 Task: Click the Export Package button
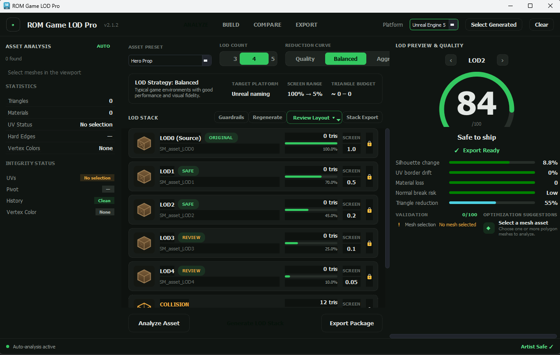point(352,323)
